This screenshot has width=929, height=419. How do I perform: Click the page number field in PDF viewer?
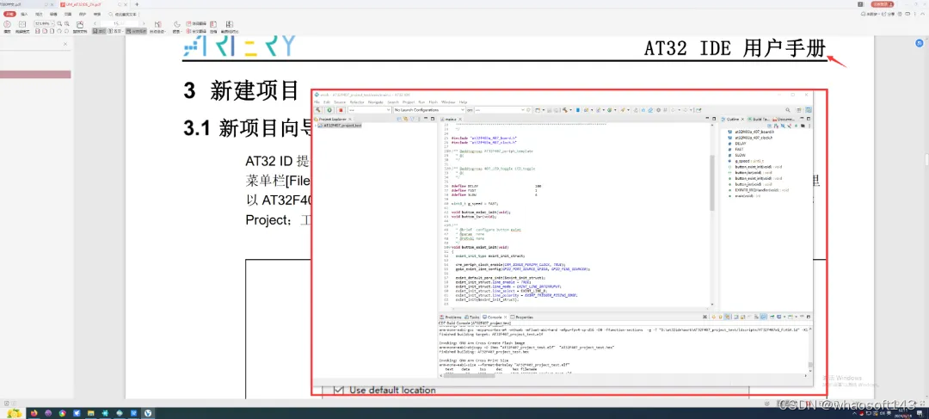click(x=119, y=24)
